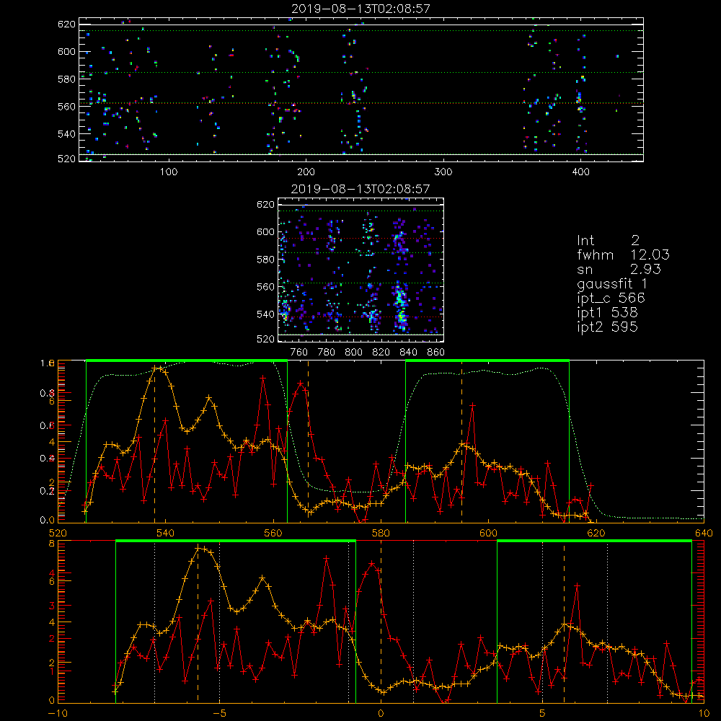The height and width of the screenshot is (721, 721).
Task: Click the dashed orange marker near 595 in upper line plot
Action: pyautogui.click(x=461, y=443)
